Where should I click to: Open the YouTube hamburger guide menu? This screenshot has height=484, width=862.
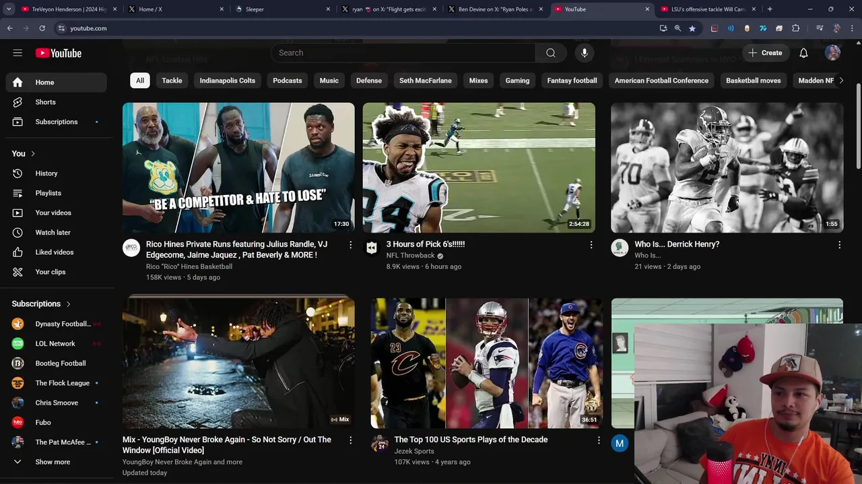pyautogui.click(x=18, y=53)
